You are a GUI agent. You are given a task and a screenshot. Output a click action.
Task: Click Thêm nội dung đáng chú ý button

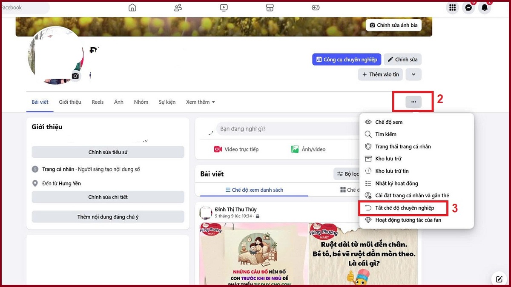(108, 217)
